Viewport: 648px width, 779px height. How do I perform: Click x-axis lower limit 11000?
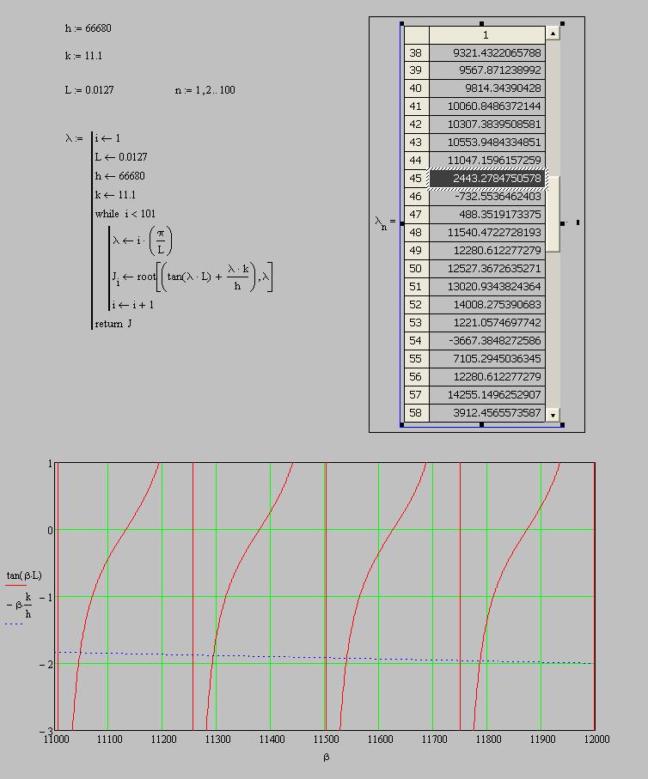[x=56, y=739]
